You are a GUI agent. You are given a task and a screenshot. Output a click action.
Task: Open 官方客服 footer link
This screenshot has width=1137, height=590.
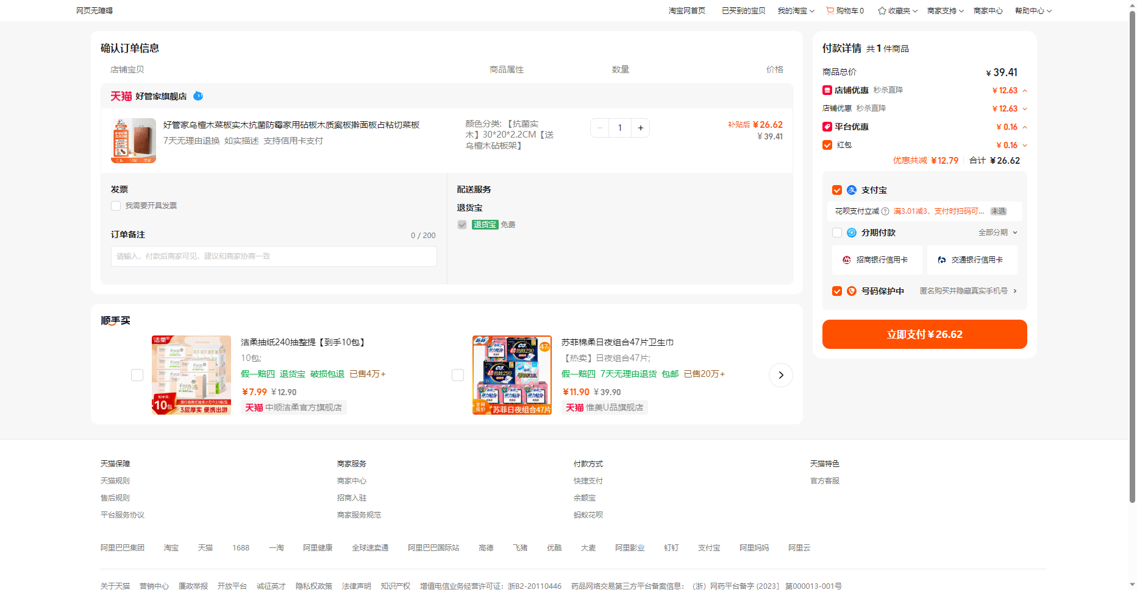pos(825,481)
